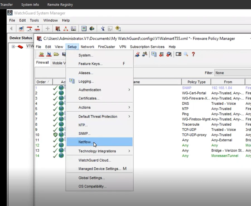Open the Tools menu in System Manager

point(34,20)
